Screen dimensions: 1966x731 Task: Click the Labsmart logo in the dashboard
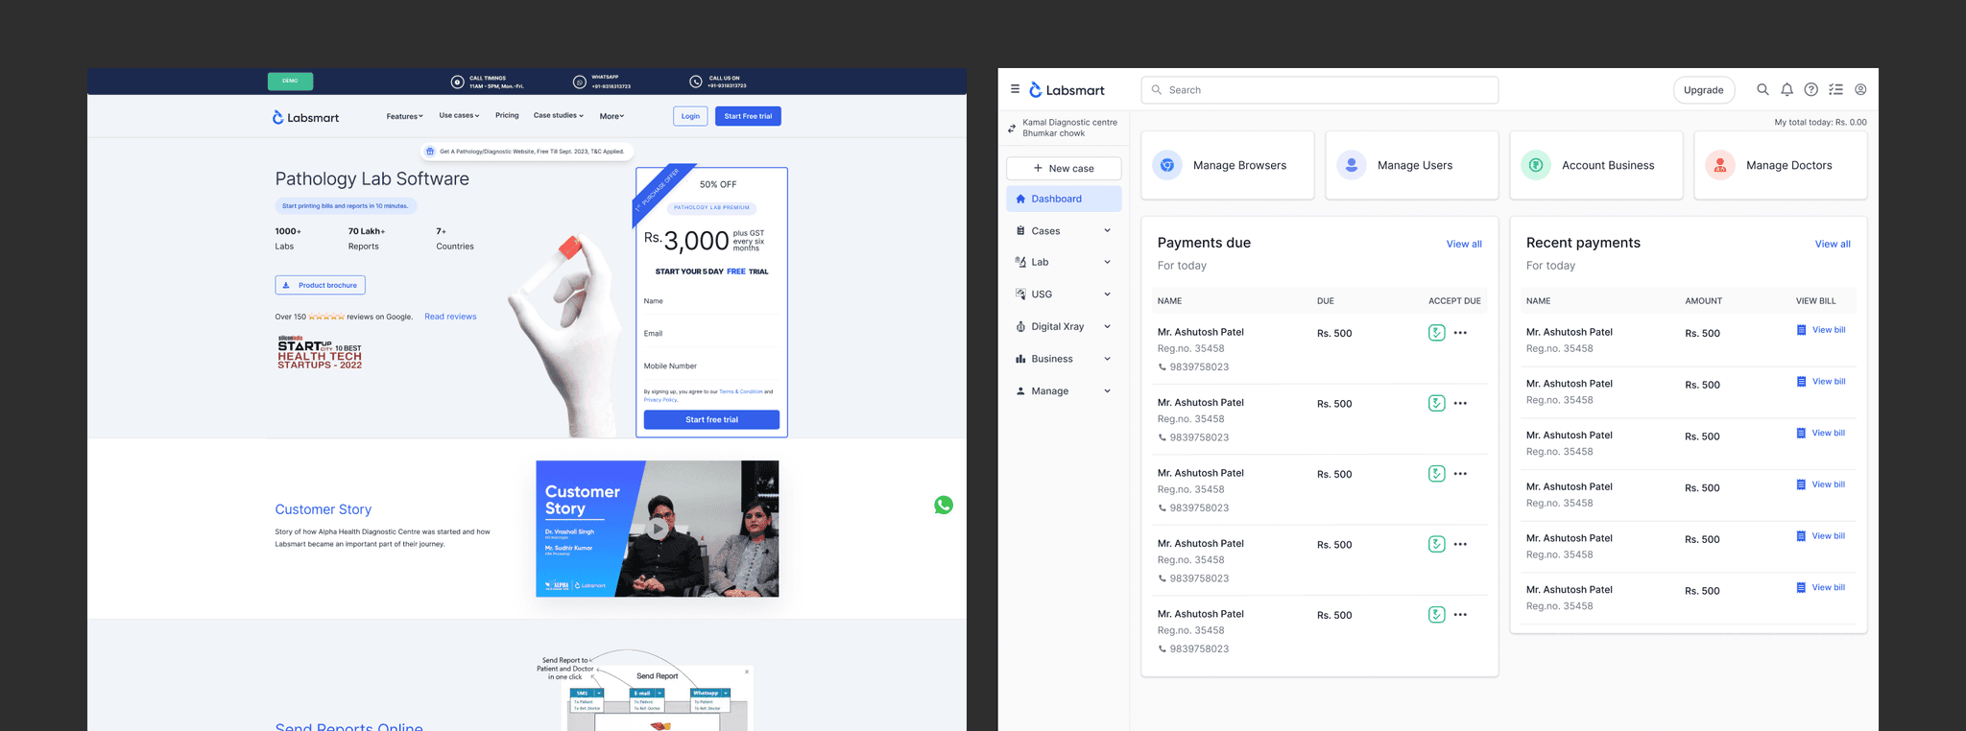tap(1067, 90)
